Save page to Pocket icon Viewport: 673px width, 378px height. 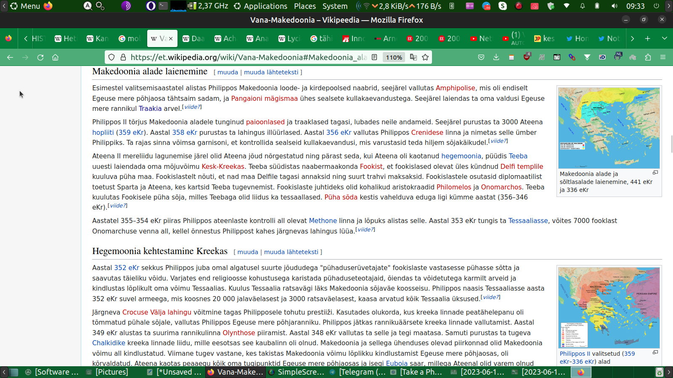click(x=481, y=58)
